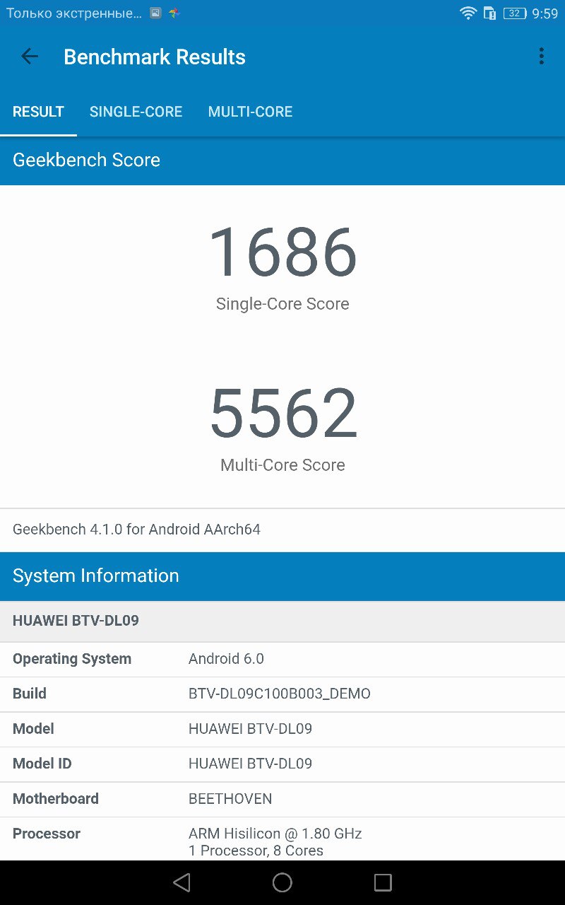
Task: Tap the Android home circle button
Action: click(x=282, y=882)
